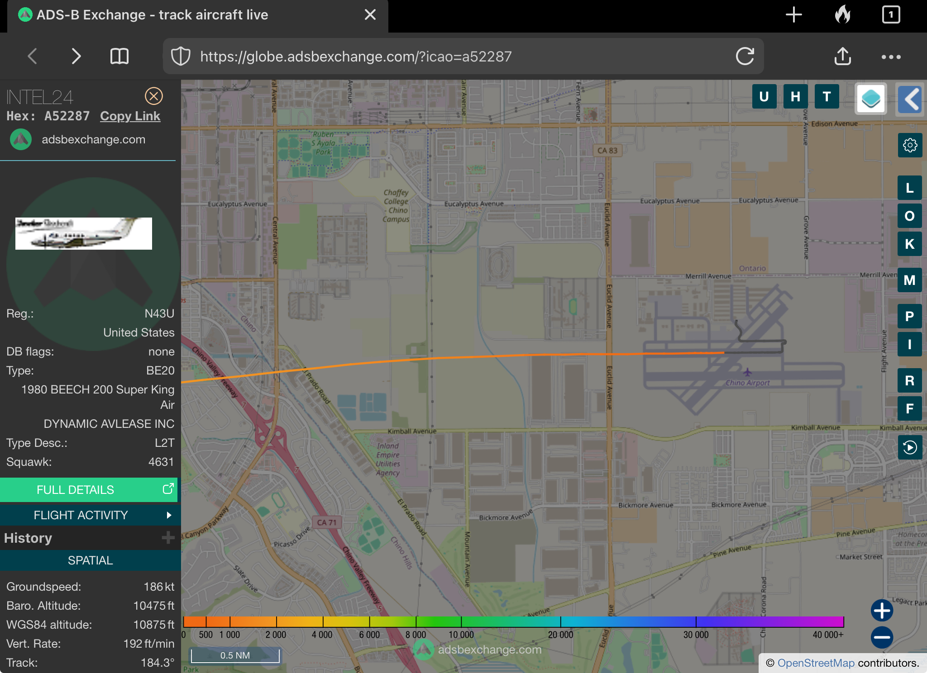Click the N43U registration value

click(x=159, y=313)
